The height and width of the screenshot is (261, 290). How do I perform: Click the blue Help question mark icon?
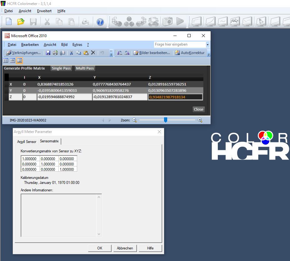[x=100, y=22]
